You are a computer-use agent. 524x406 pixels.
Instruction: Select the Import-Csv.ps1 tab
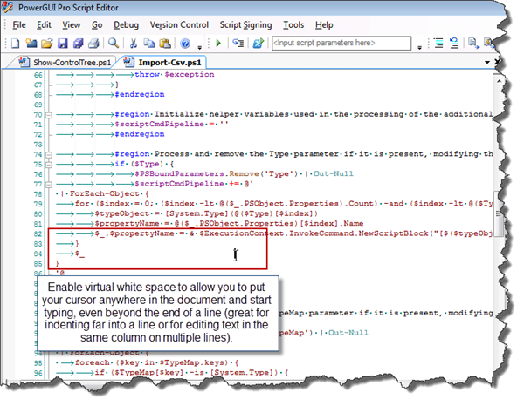click(163, 63)
